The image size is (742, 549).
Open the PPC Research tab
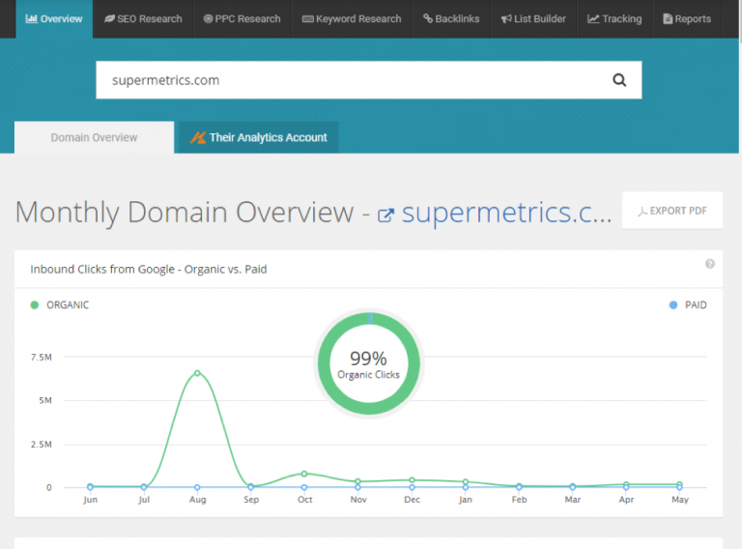242,19
